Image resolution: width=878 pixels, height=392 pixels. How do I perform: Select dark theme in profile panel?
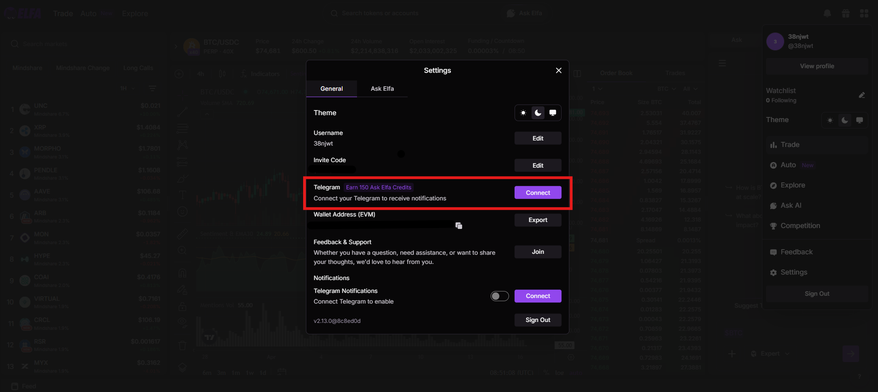[845, 120]
